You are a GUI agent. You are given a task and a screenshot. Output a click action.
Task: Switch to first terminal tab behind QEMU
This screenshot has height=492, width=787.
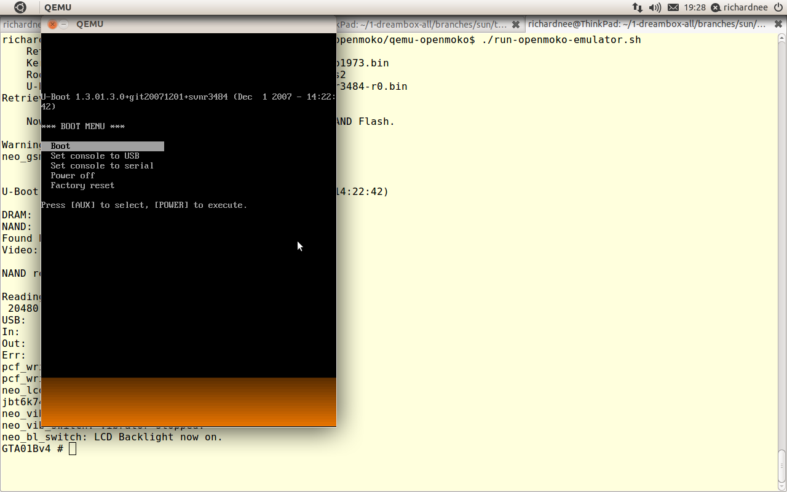tap(20, 24)
